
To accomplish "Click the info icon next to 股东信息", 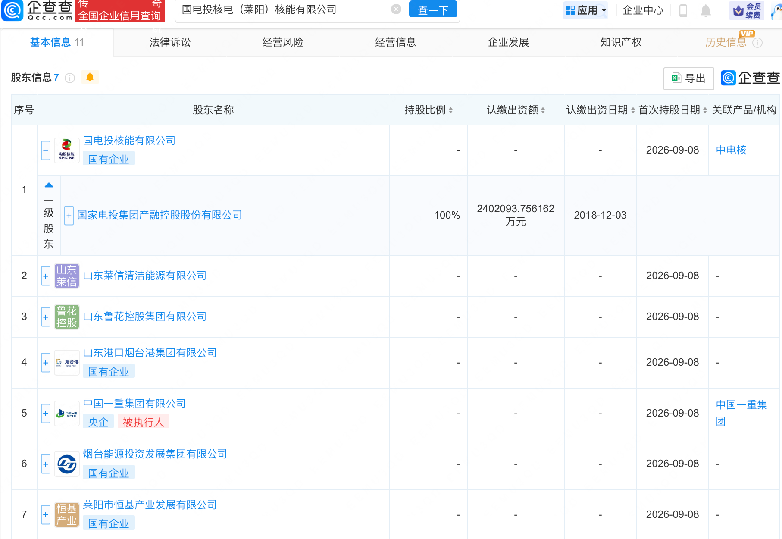I will [x=70, y=78].
